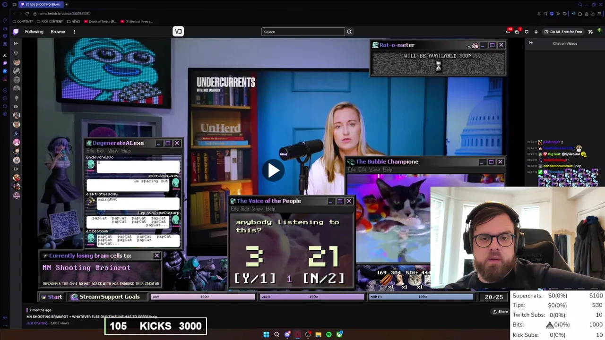The height and width of the screenshot is (340, 605).
Task: Open Twitch inbox with 1 badge
Action: [x=517, y=32]
